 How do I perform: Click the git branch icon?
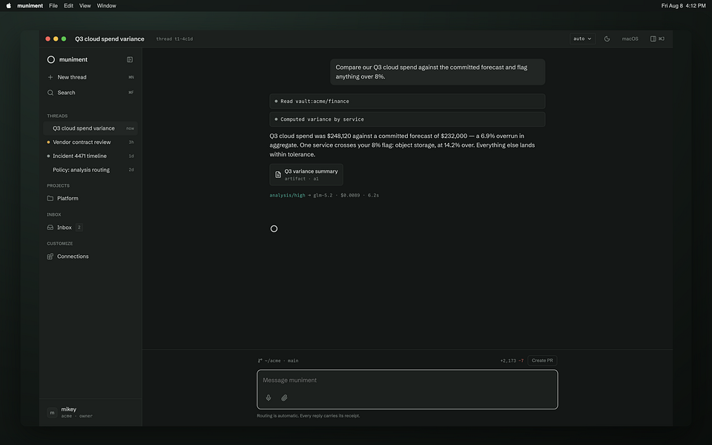point(260,361)
